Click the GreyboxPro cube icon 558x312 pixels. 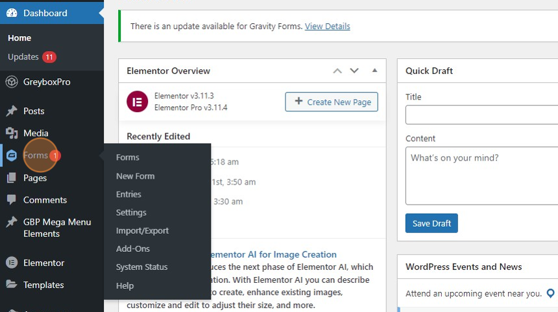click(12, 82)
